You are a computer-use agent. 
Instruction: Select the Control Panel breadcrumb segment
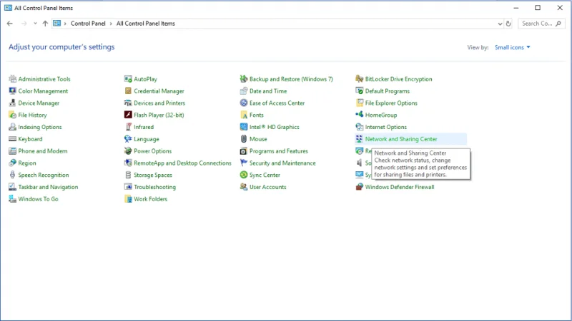tap(88, 24)
